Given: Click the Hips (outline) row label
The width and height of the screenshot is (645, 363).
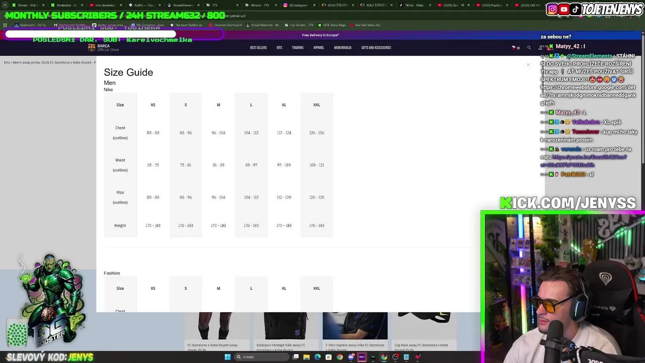Looking at the screenshot, I should click(x=120, y=197).
